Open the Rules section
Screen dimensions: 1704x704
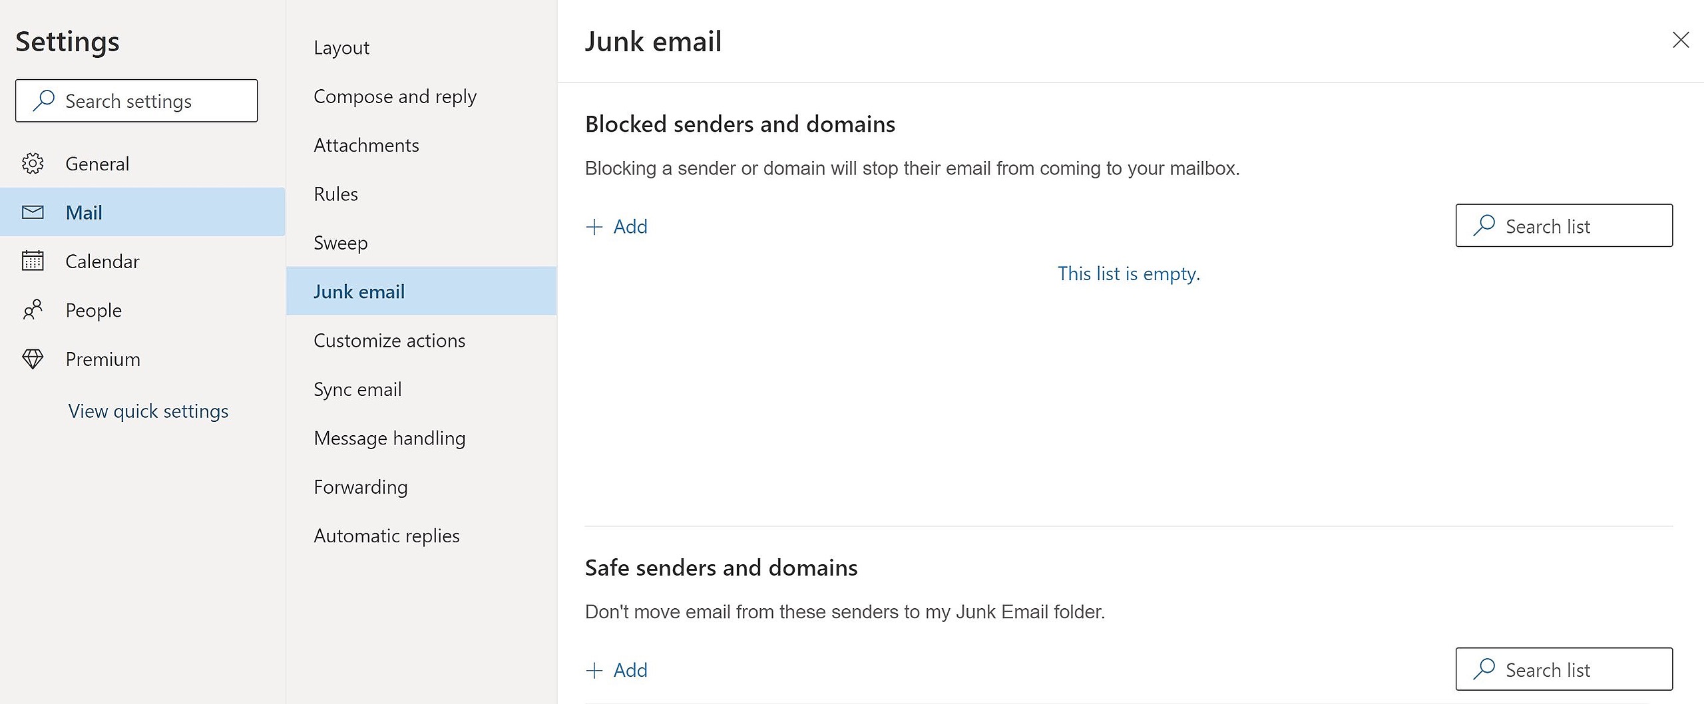[x=336, y=194]
